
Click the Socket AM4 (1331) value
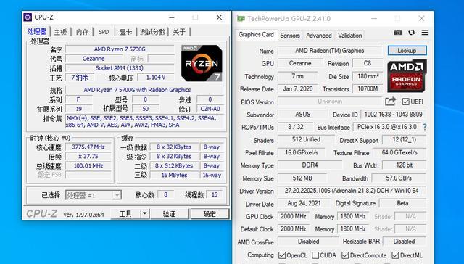(120, 68)
